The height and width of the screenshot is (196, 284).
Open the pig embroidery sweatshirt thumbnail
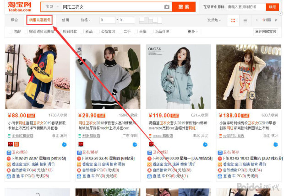coord(249,77)
